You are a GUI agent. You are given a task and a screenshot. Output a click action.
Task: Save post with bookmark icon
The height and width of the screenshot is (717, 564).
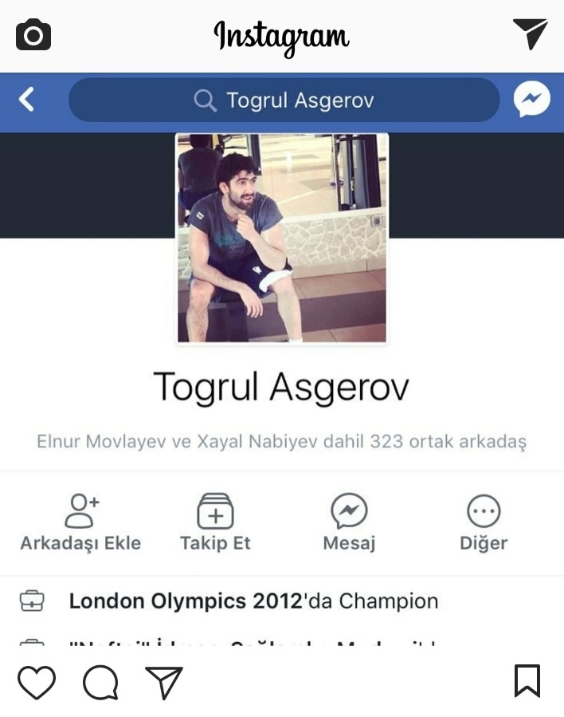[527, 681]
